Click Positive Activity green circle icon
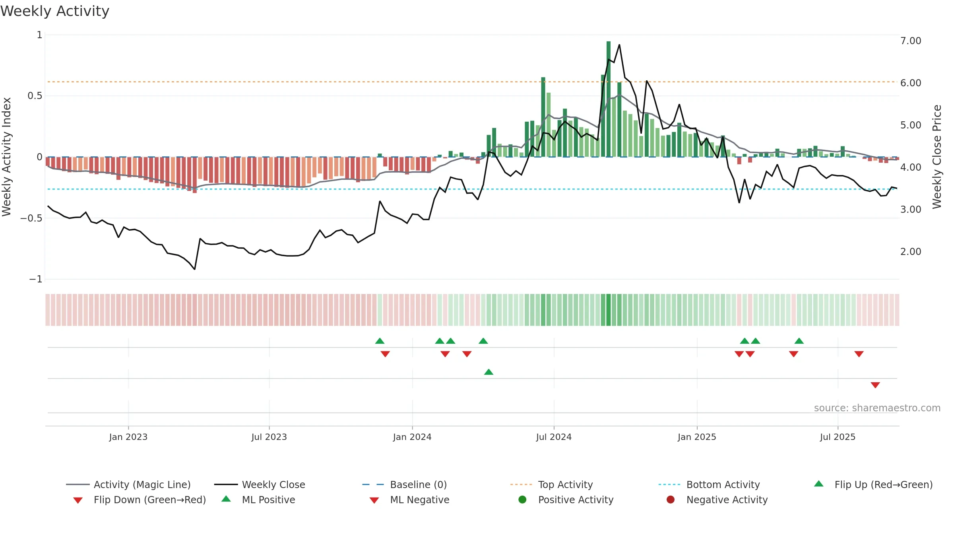 coord(522,499)
